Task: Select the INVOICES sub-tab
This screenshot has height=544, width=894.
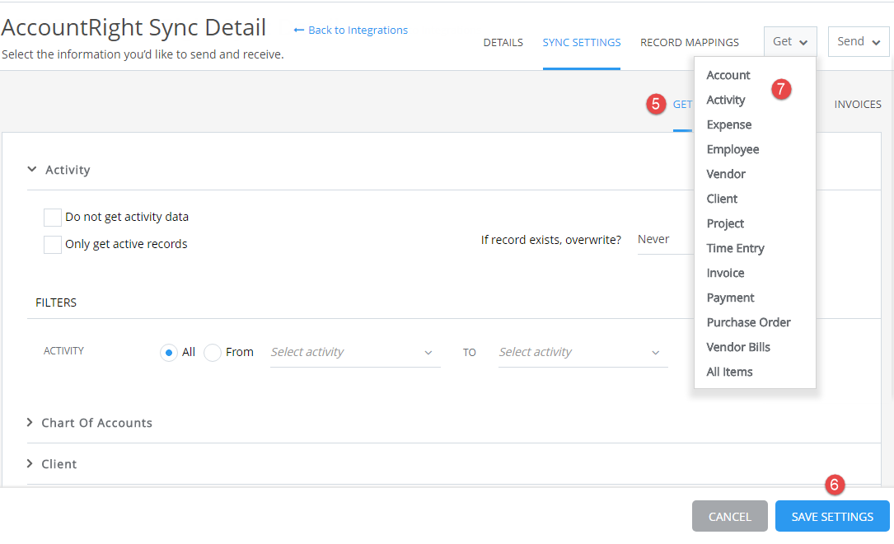Action: coord(858,105)
